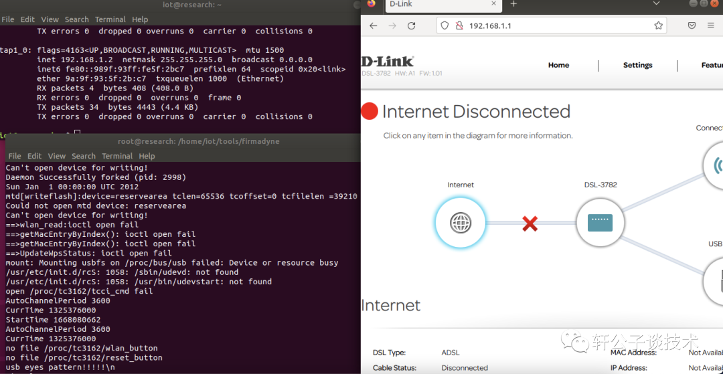Screen dimensions: 723x374
Task: Open Help menu in iot@research terminal
Action: pos(140,19)
